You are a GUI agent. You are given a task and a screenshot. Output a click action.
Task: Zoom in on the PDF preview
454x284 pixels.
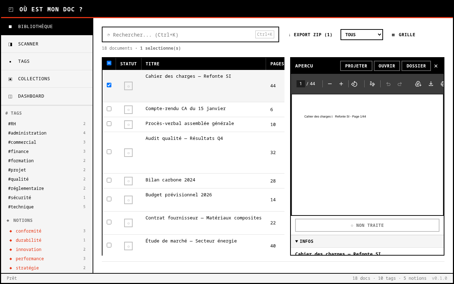tap(341, 84)
